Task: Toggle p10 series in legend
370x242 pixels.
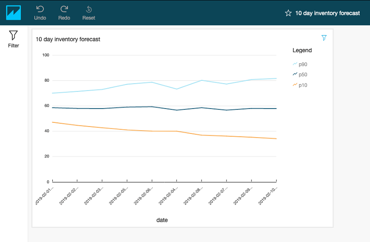Action: tap(300, 85)
